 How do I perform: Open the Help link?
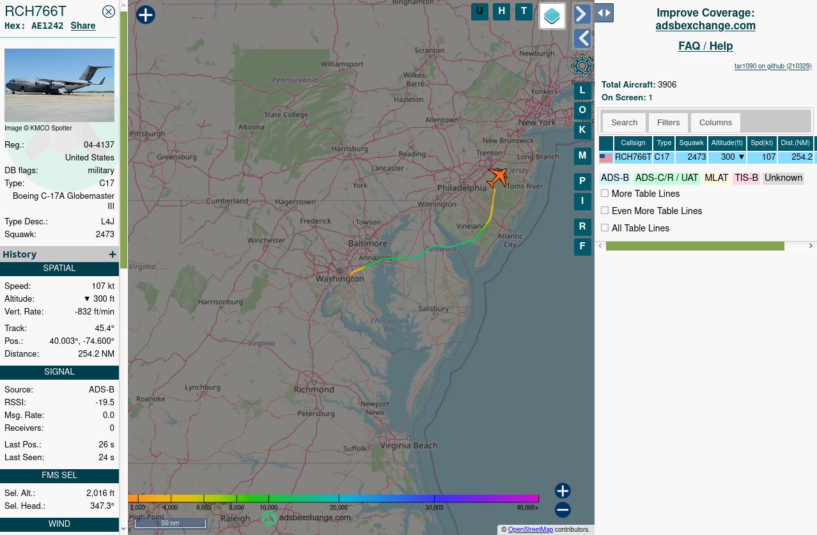[721, 46]
